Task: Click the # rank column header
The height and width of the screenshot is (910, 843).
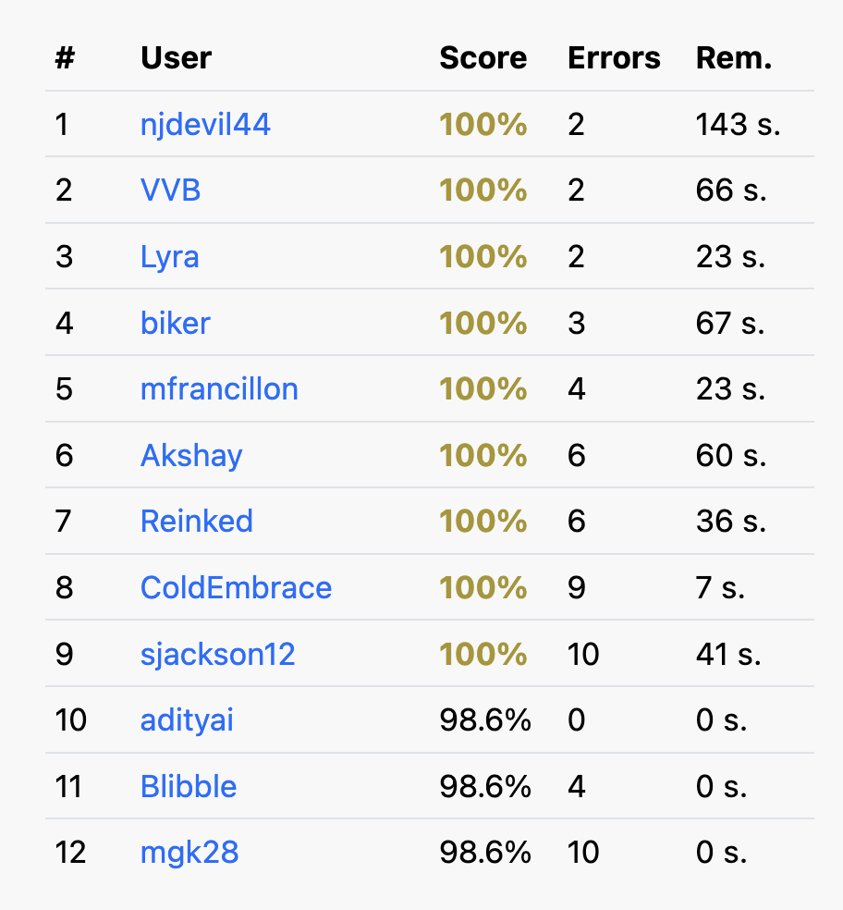Action: pyautogui.click(x=65, y=58)
